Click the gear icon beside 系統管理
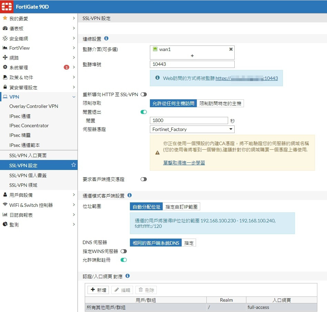This screenshot has height=312, width=327. 5,67
